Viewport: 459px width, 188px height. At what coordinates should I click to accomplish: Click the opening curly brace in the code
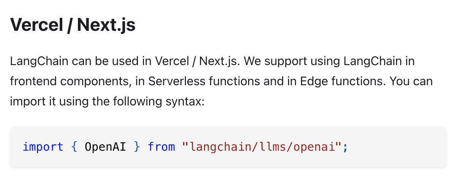click(74, 147)
